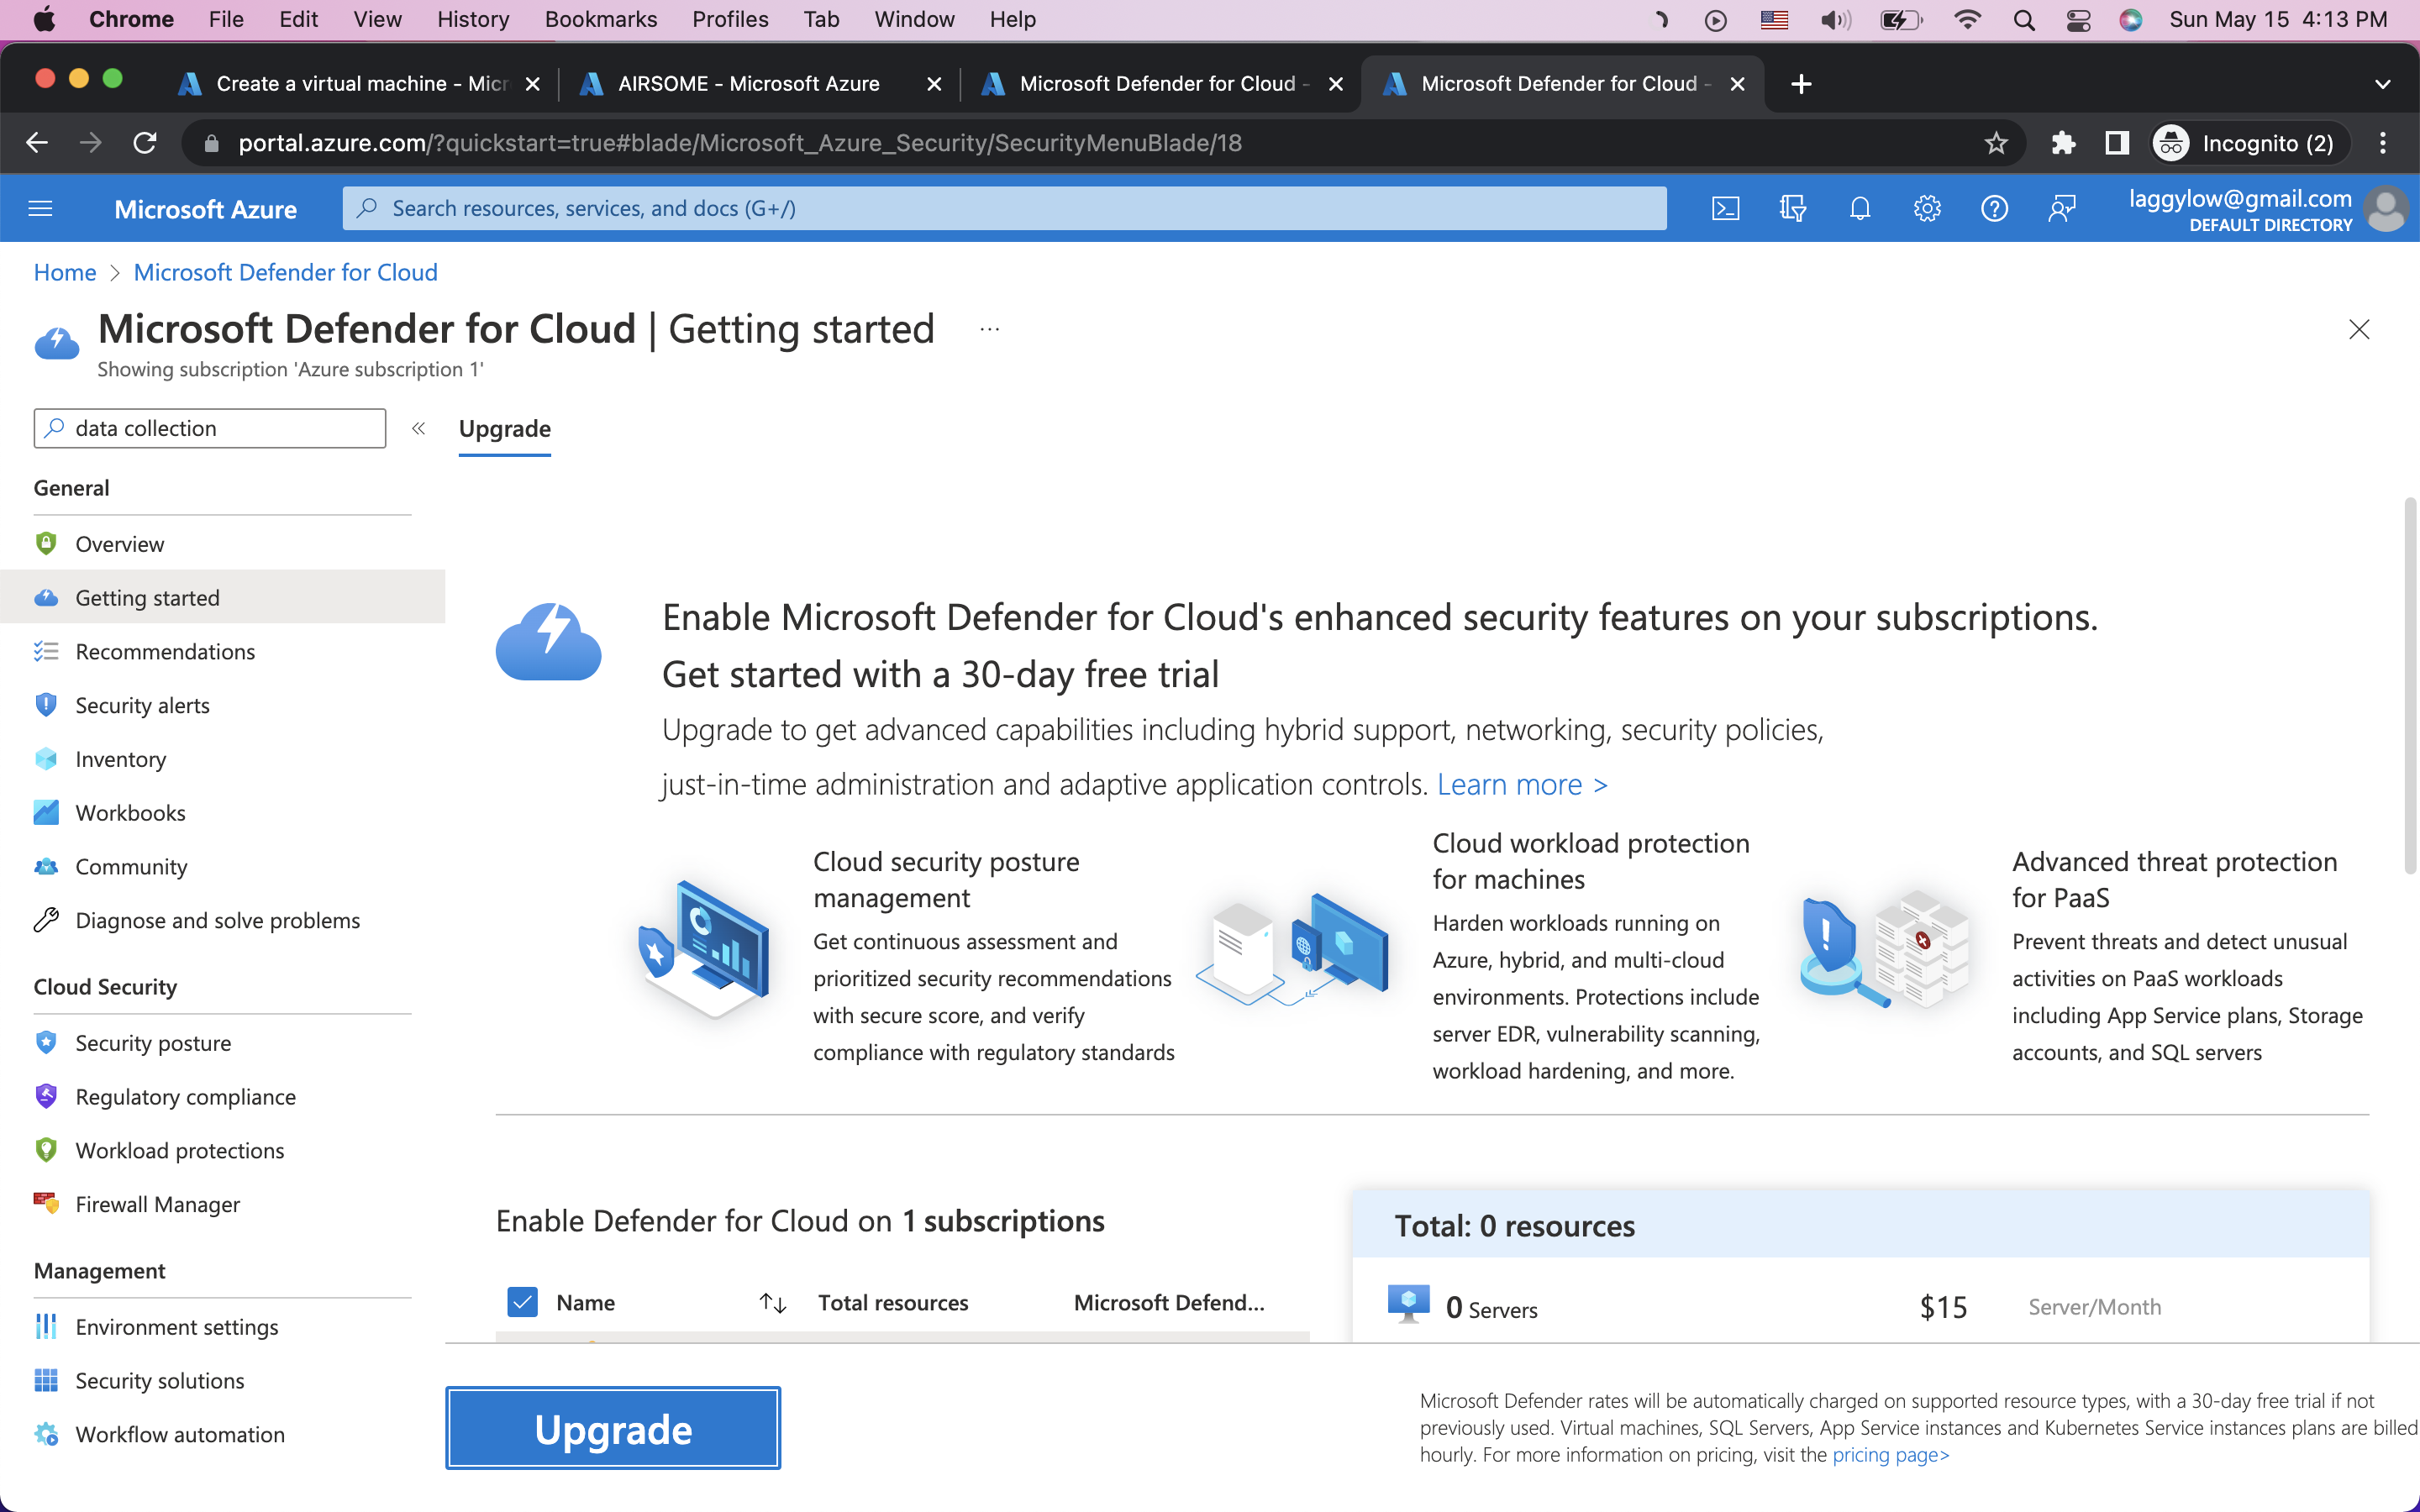The width and height of the screenshot is (2420, 1512).
Task: Open the ellipsis more options menu
Action: tap(989, 329)
